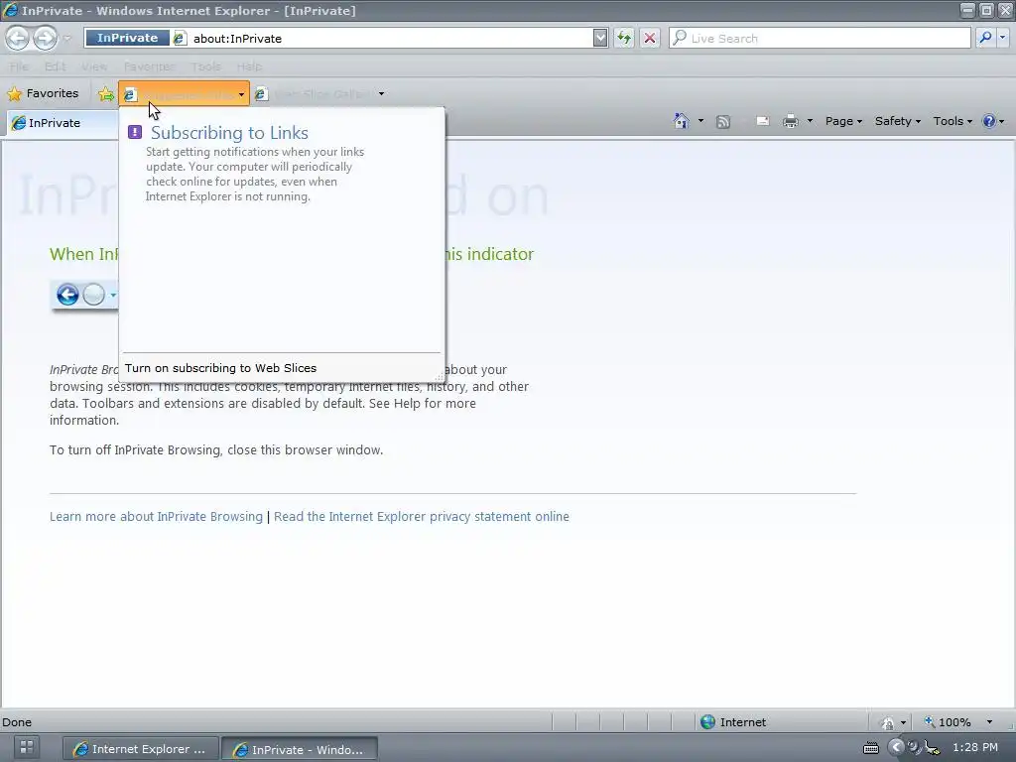Click the blue back arrow in the page illustration
1016x762 pixels.
(67, 295)
